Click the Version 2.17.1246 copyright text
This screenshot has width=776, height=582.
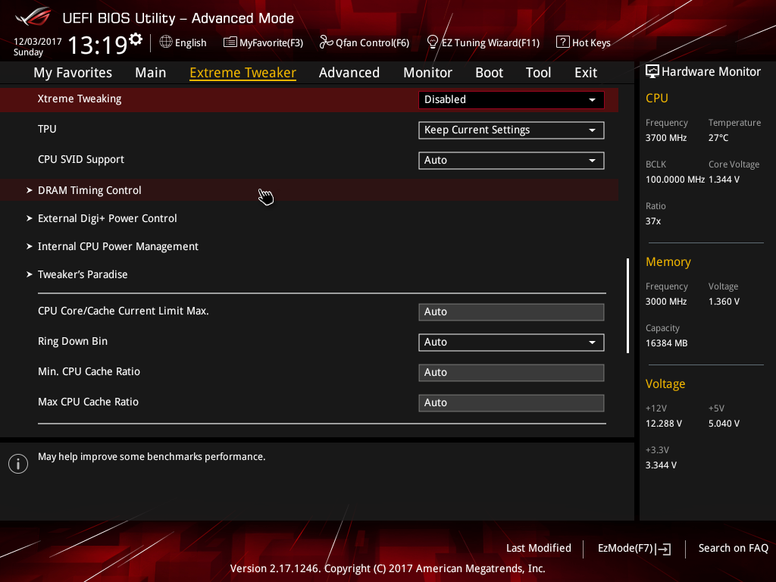coord(387,568)
